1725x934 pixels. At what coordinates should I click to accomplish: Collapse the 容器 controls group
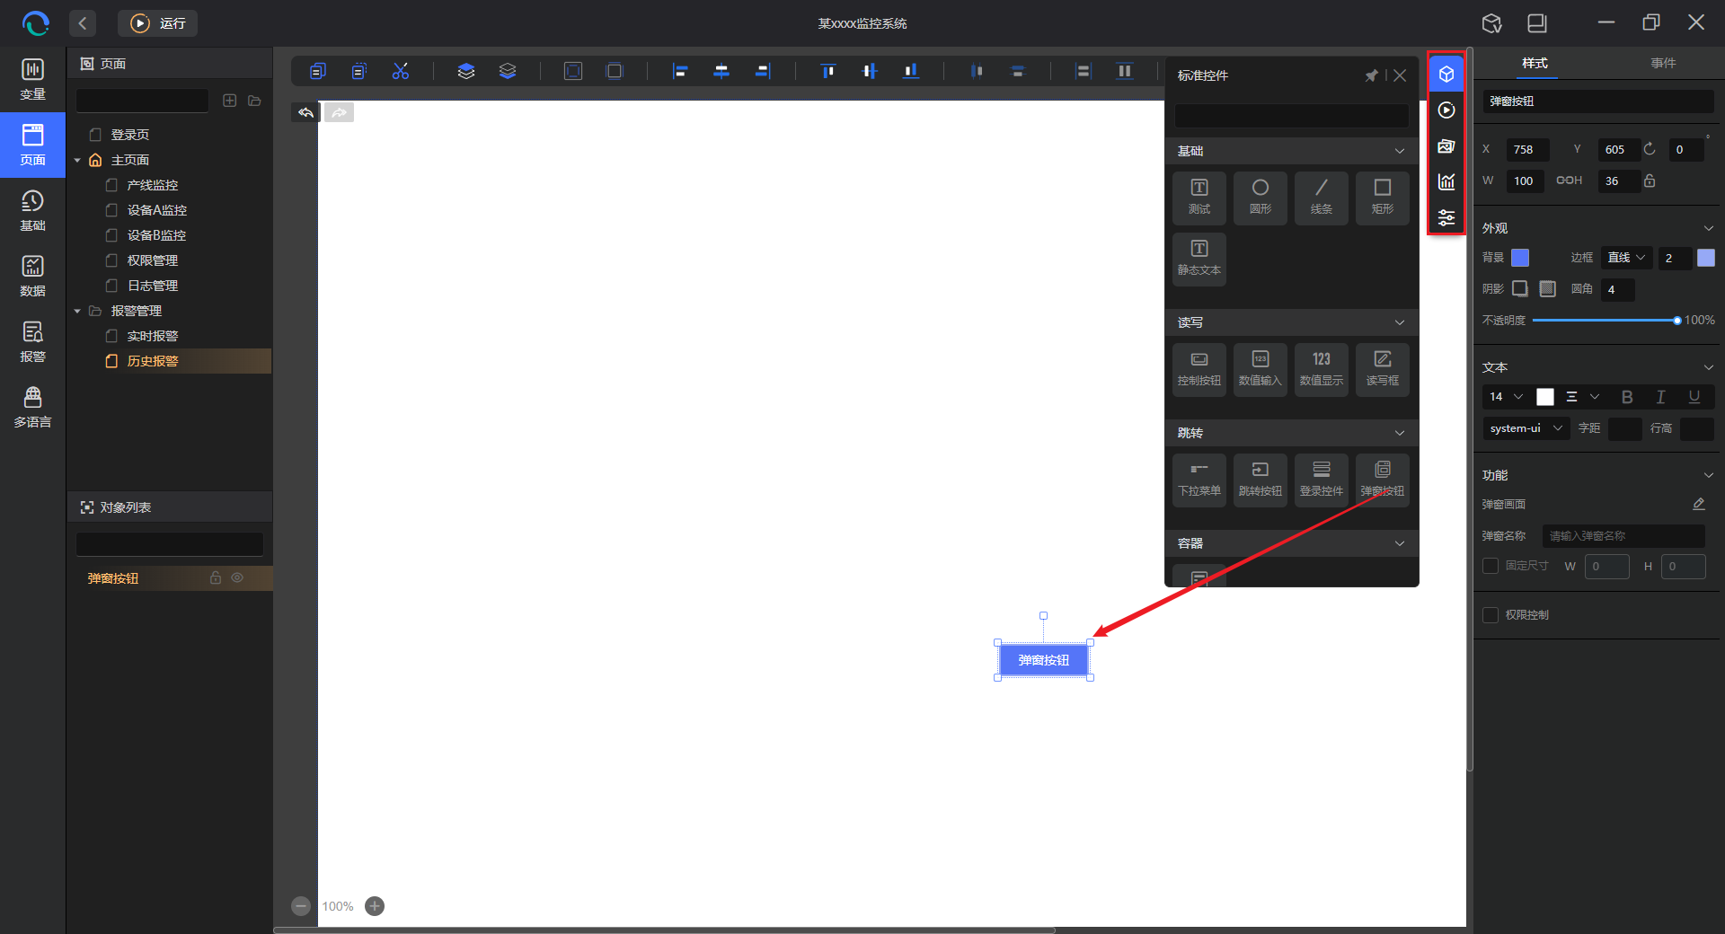[1399, 543]
